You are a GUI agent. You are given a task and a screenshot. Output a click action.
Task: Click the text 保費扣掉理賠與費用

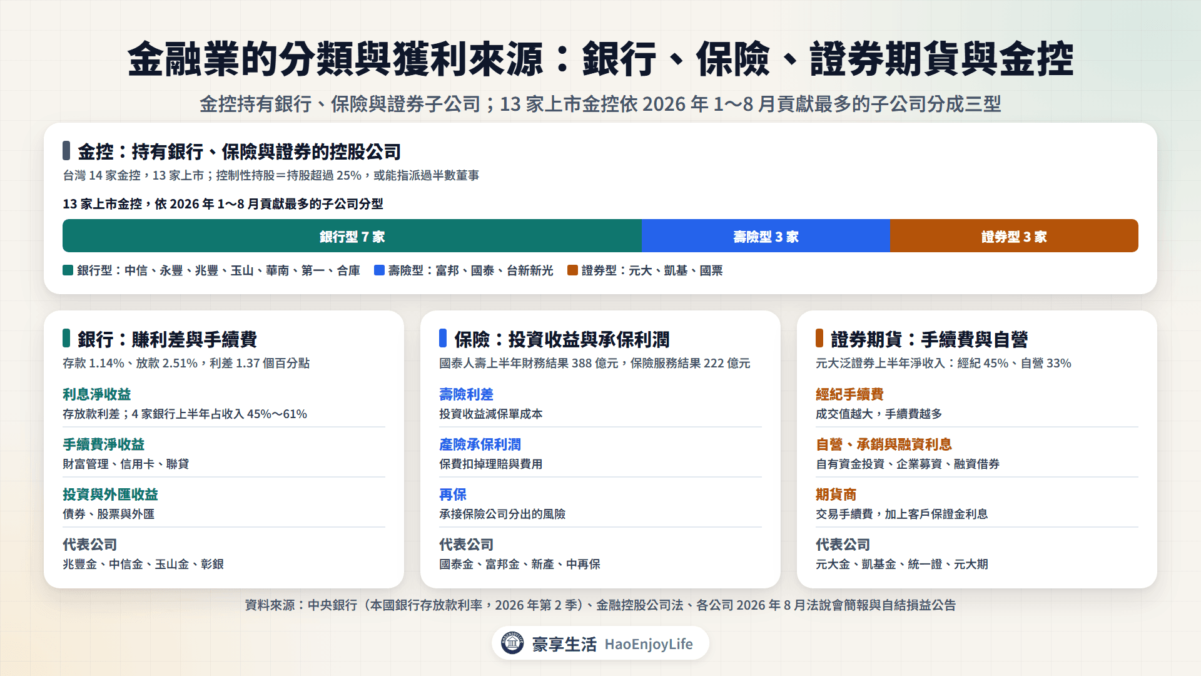pos(491,464)
